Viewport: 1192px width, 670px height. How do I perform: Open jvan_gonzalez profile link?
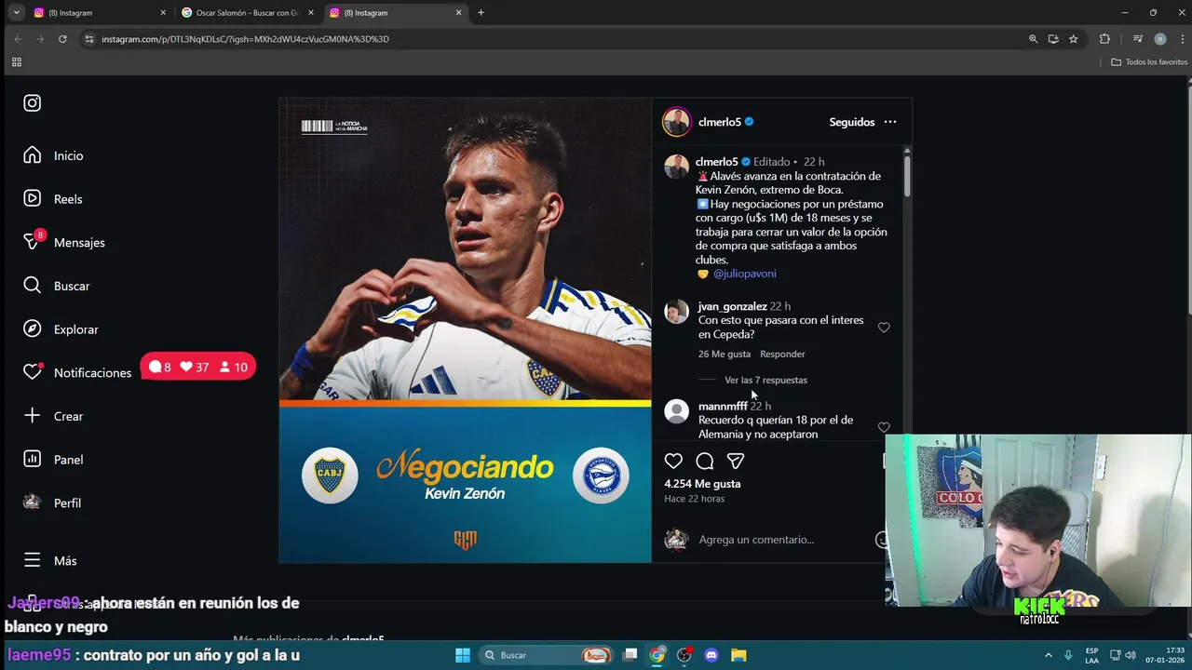pos(733,306)
